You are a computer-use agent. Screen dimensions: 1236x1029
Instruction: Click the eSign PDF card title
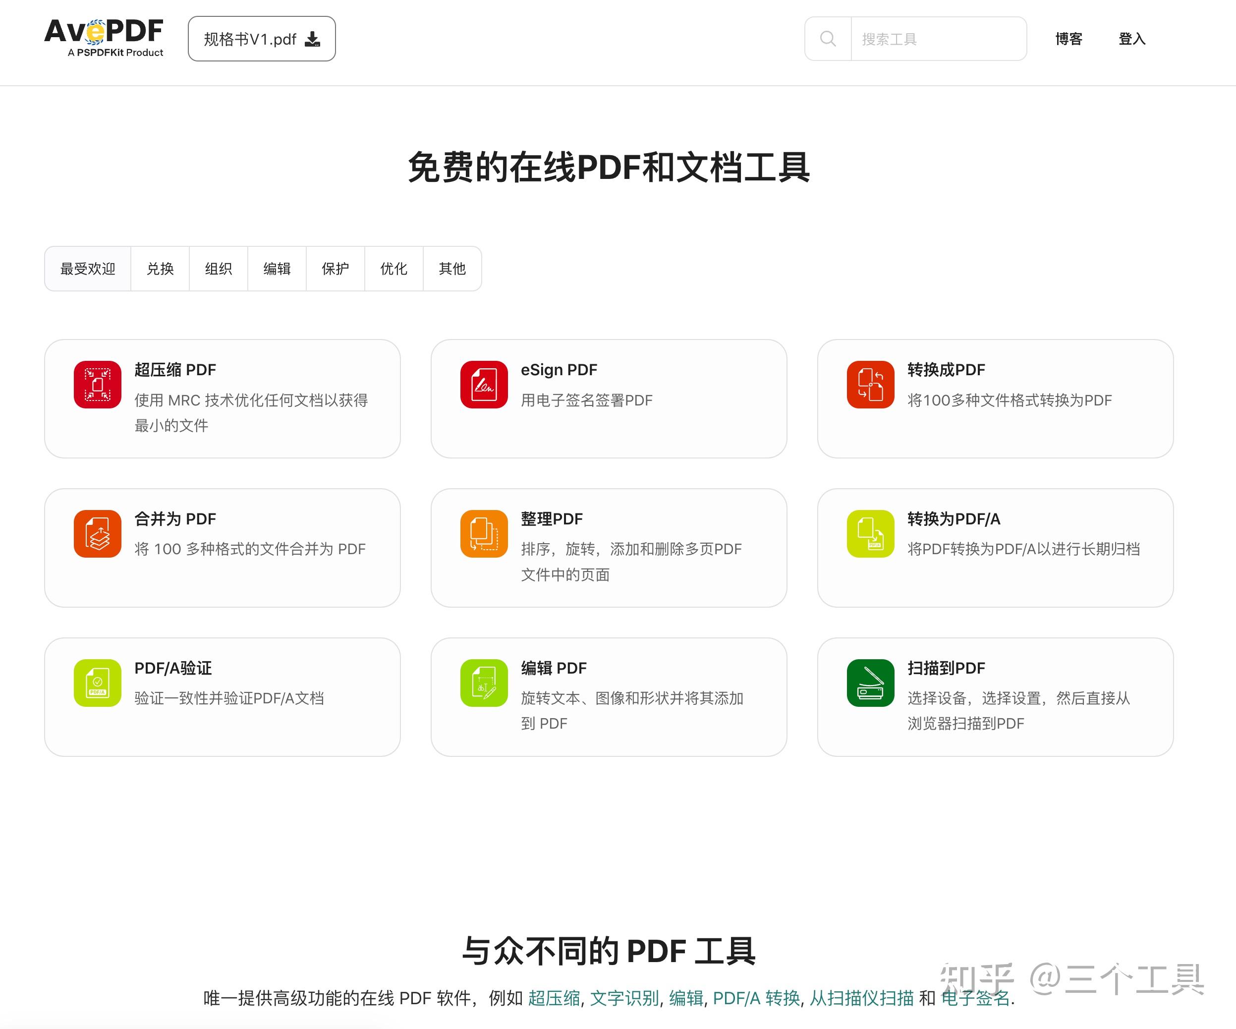tap(559, 370)
